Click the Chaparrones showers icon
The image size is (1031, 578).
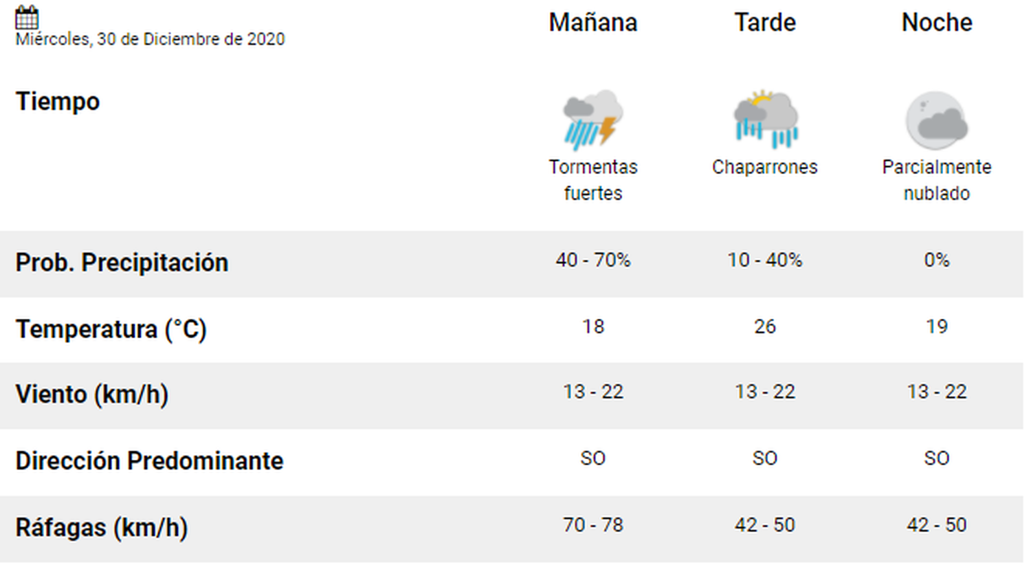point(765,120)
